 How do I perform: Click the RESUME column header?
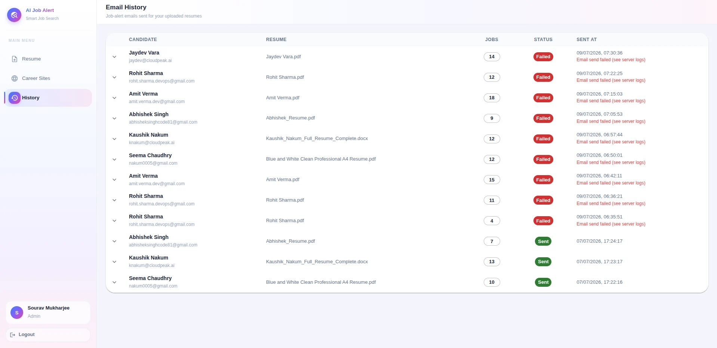[276, 40]
